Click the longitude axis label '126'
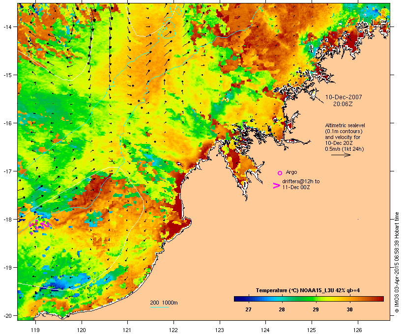The width and height of the screenshot is (403, 334). point(357,330)
